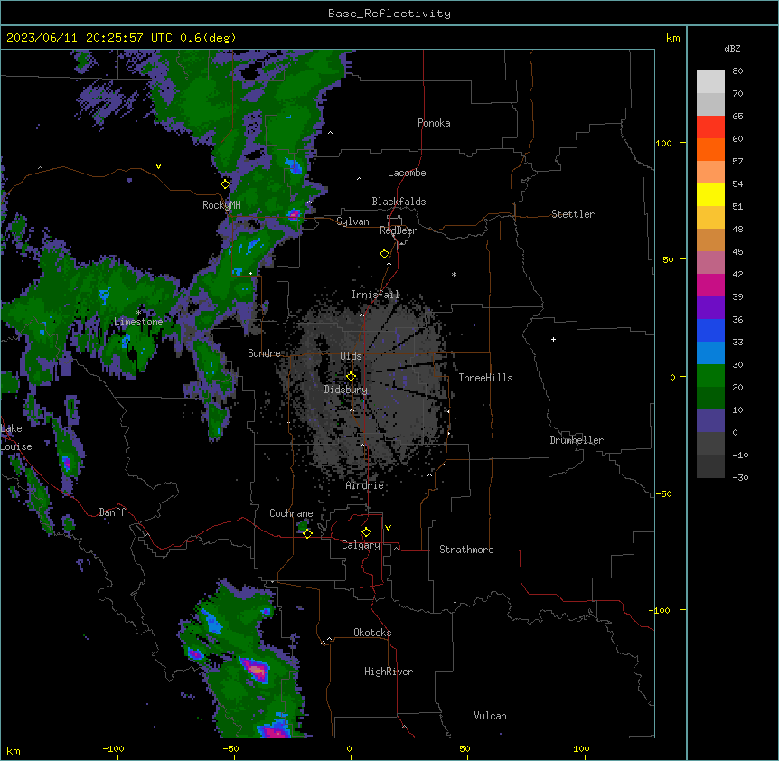
Task: Click the yellow diamond marker south of RedDeer
Action: tap(385, 254)
